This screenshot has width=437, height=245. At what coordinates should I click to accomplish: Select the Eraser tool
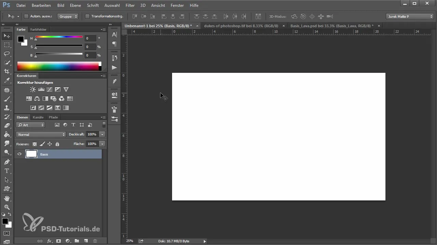point(7,126)
